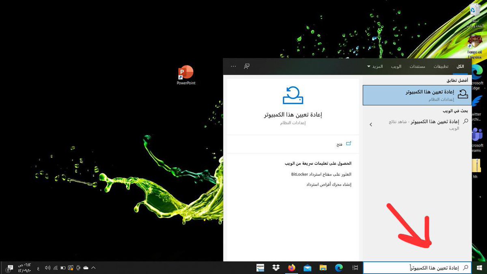
Task: Click فتح (Open) action in the preview pane
Action: pyautogui.click(x=344, y=144)
